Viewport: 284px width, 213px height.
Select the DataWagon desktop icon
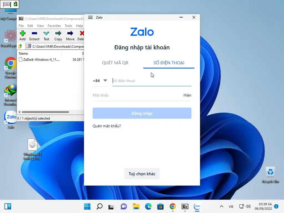click(x=9, y=38)
